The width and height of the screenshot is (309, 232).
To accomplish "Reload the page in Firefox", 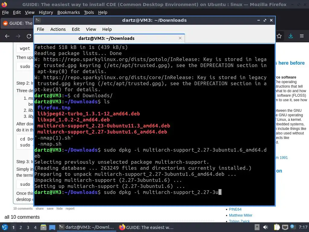I will pos(29,36).
